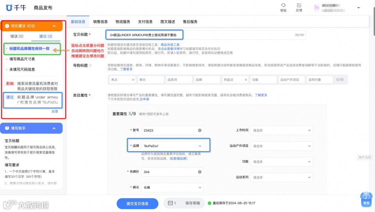375x212 pixels.
Task: Click the page vertical scrollbar
Action: [374, 22]
